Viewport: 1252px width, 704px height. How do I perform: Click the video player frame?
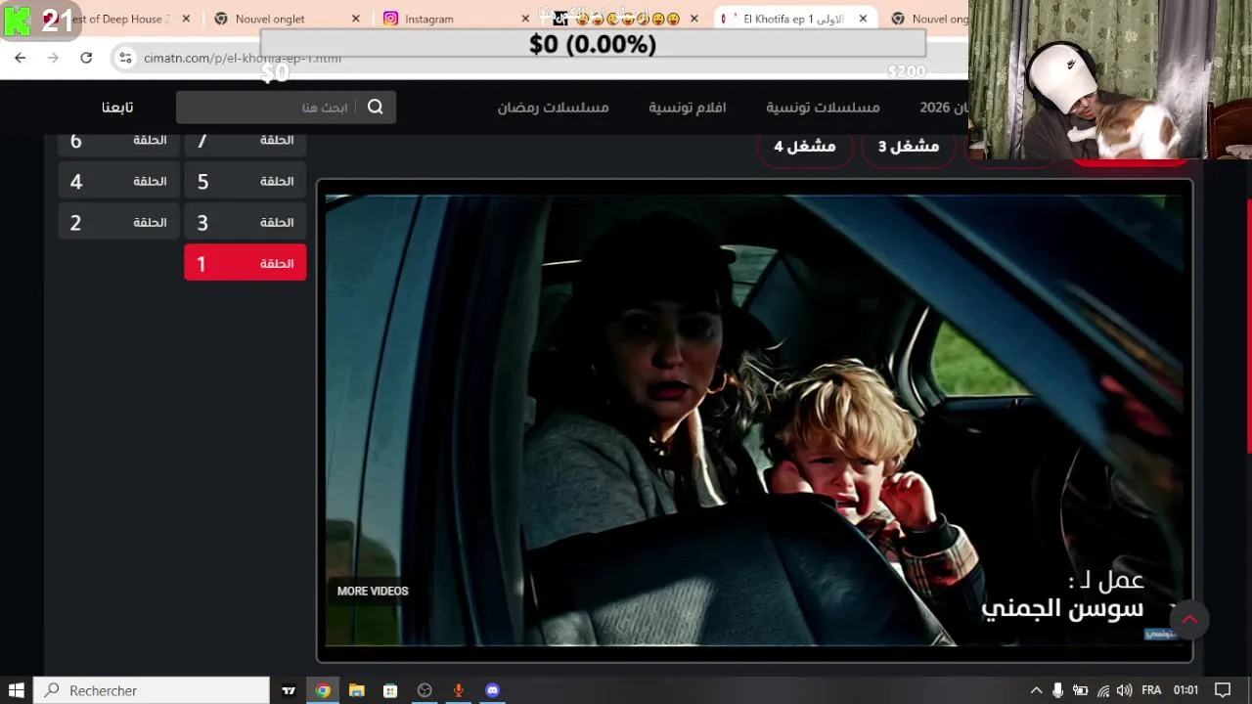(x=754, y=420)
